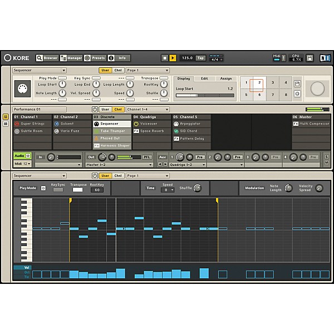
Task: Select the Vario Fuzz slot
Action: [x=72, y=131]
